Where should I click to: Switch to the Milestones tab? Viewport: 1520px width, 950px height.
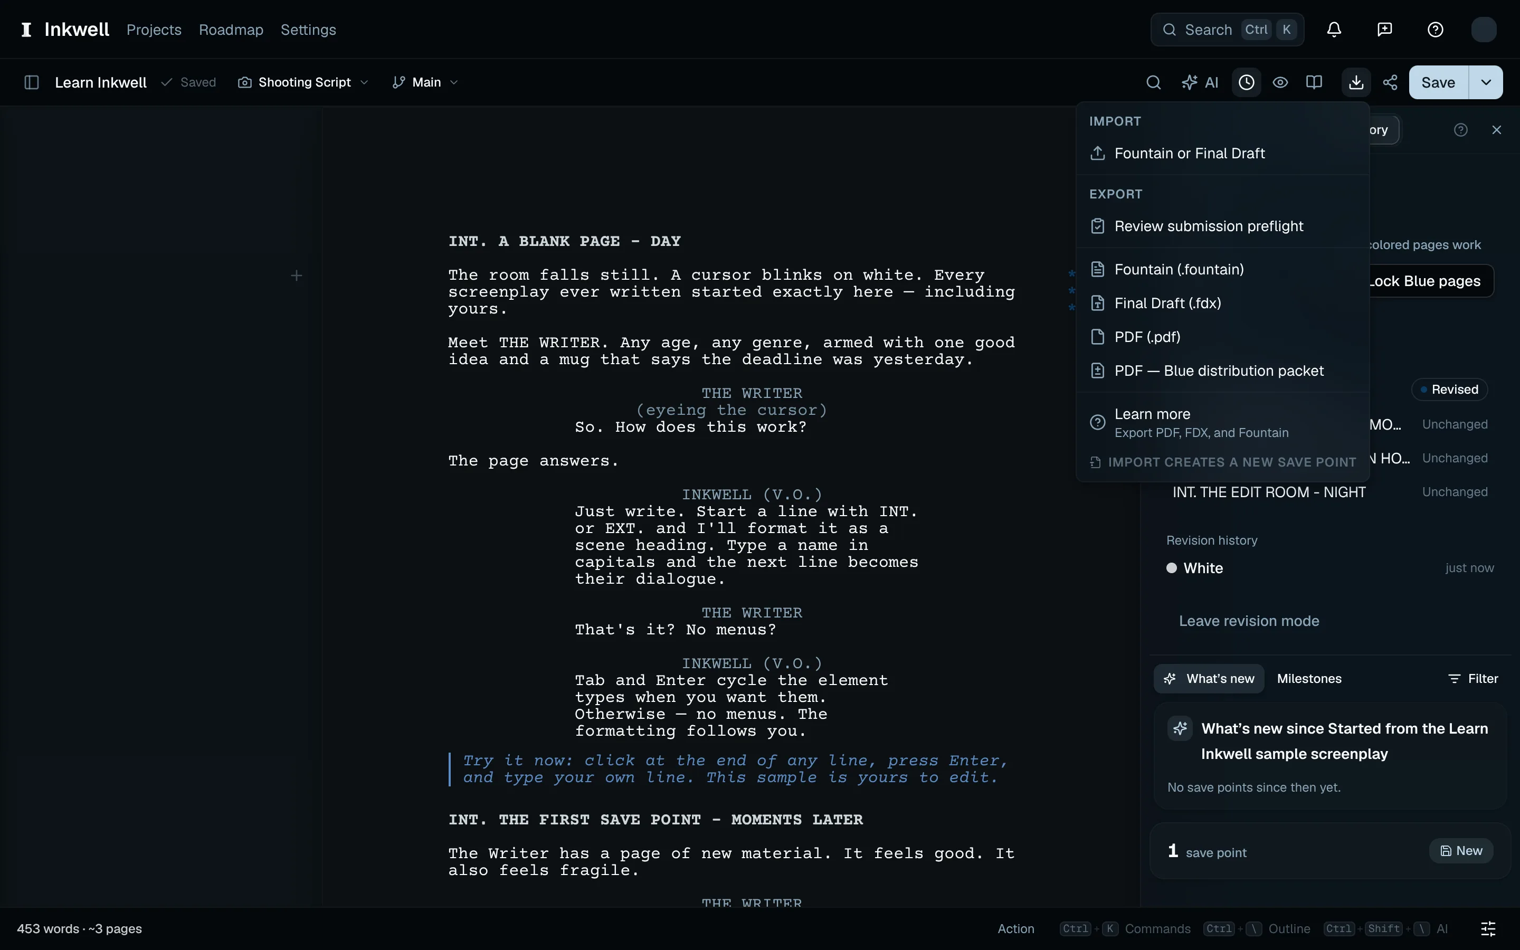(1309, 679)
